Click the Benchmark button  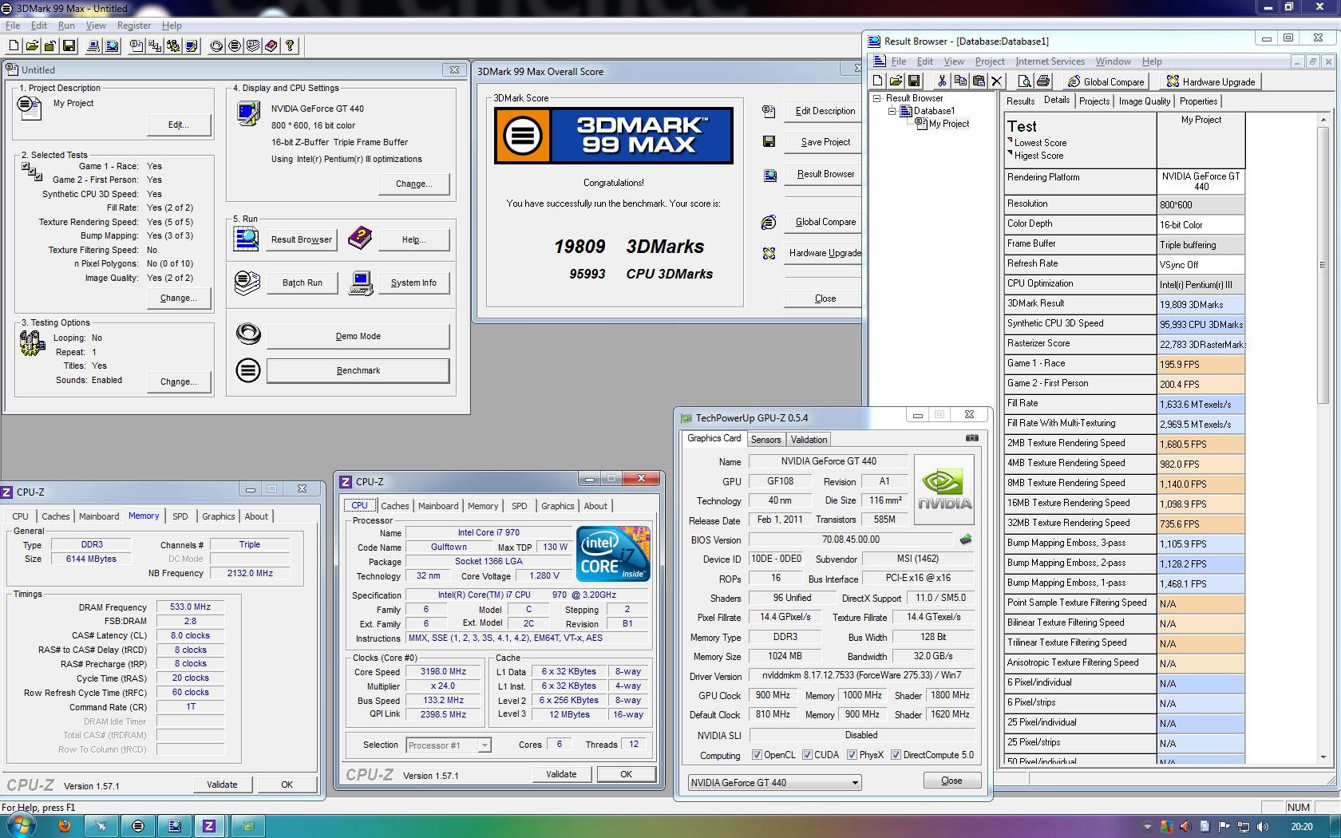[358, 370]
